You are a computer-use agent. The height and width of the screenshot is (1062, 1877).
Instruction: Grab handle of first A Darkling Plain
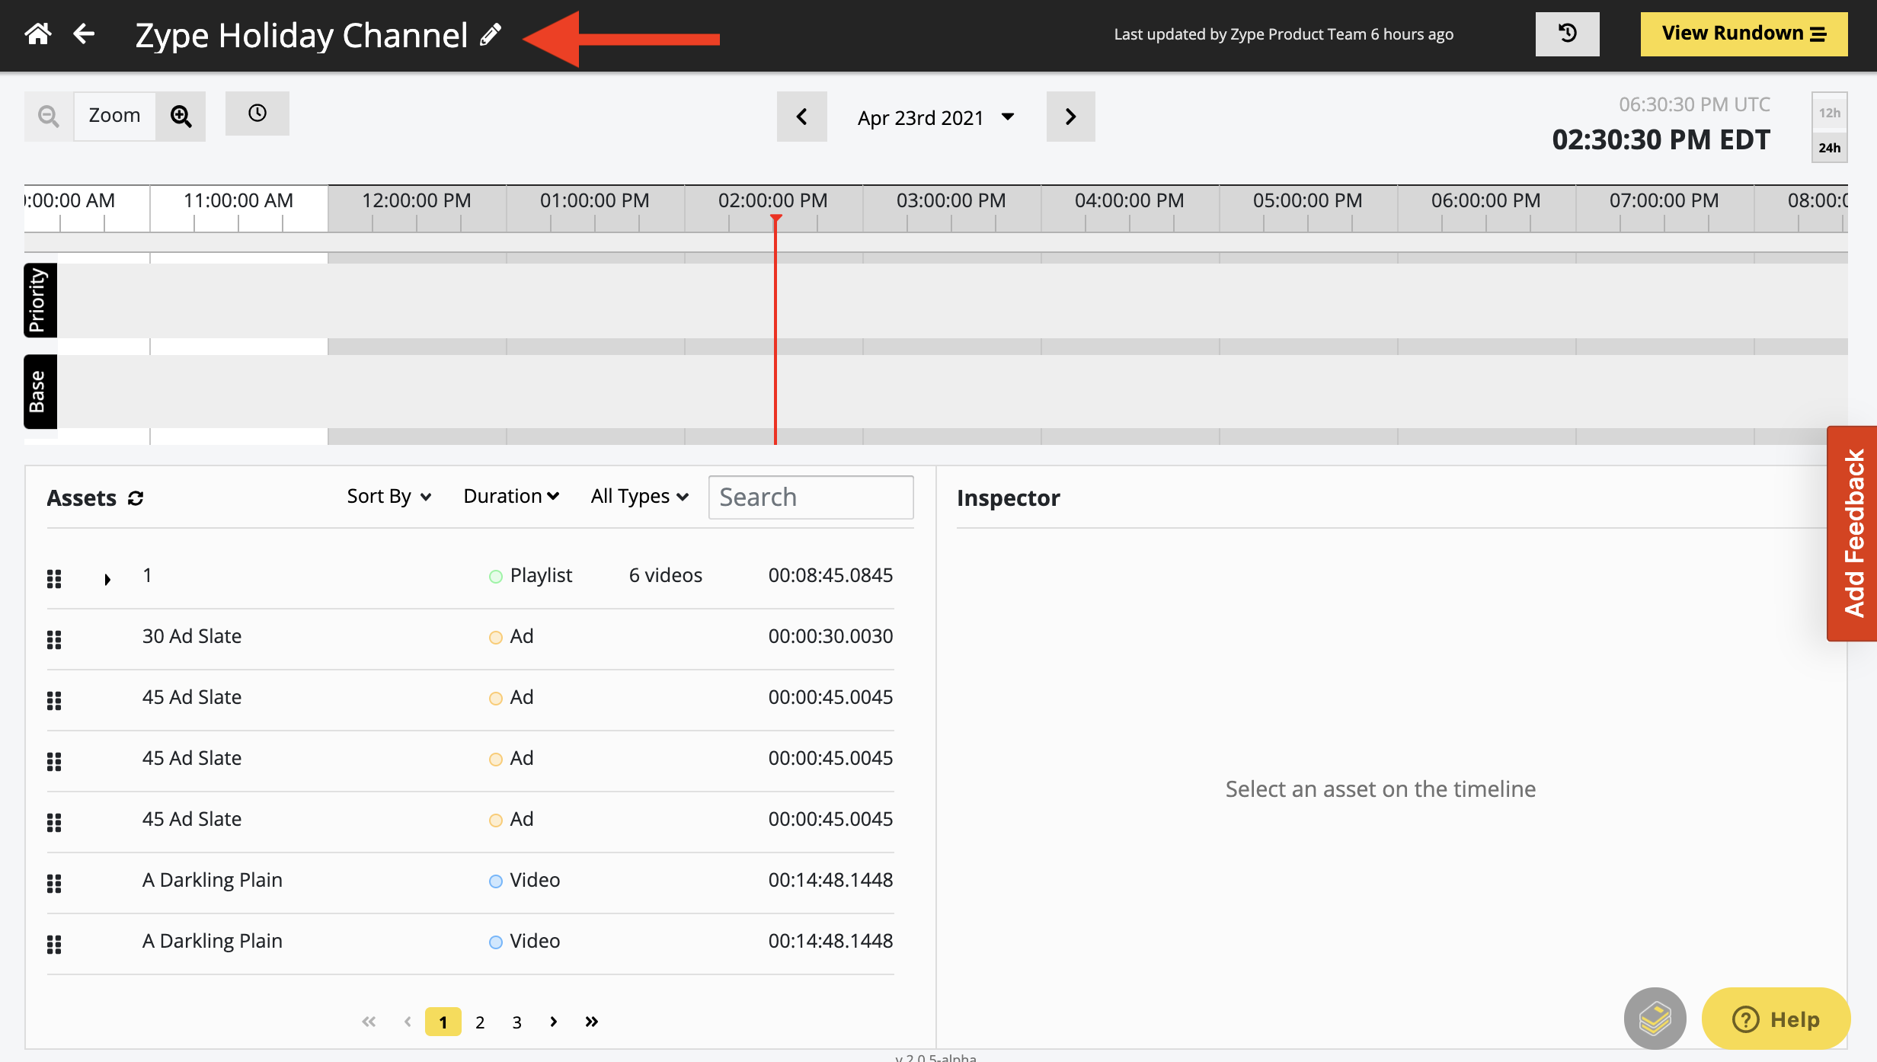54,884
